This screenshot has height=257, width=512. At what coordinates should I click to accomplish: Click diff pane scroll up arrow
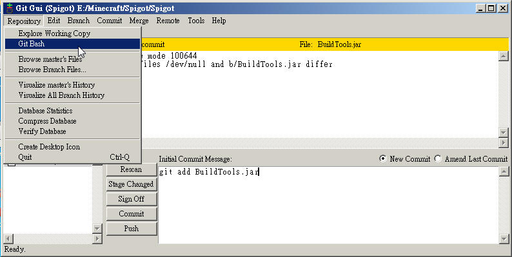pyautogui.click(x=503, y=56)
